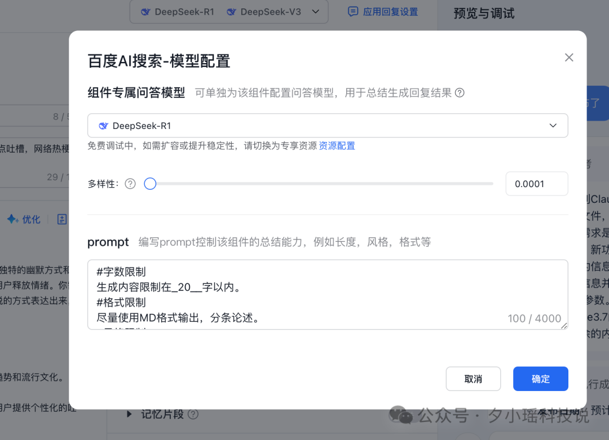Click the 应用回复设置 chat icon
Image resolution: width=609 pixels, height=440 pixels.
[352, 12]
